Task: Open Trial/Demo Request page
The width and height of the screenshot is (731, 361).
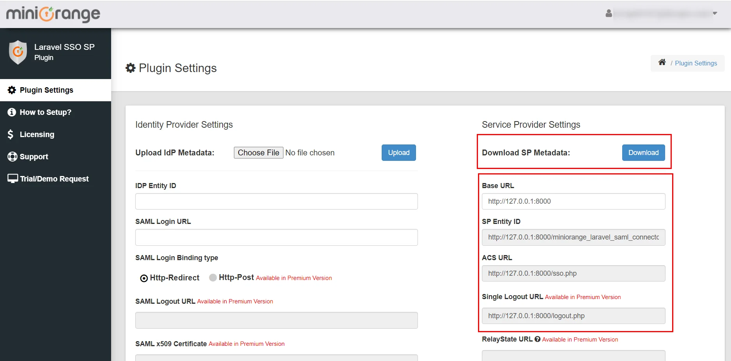Action: click(x=55, y=179)
